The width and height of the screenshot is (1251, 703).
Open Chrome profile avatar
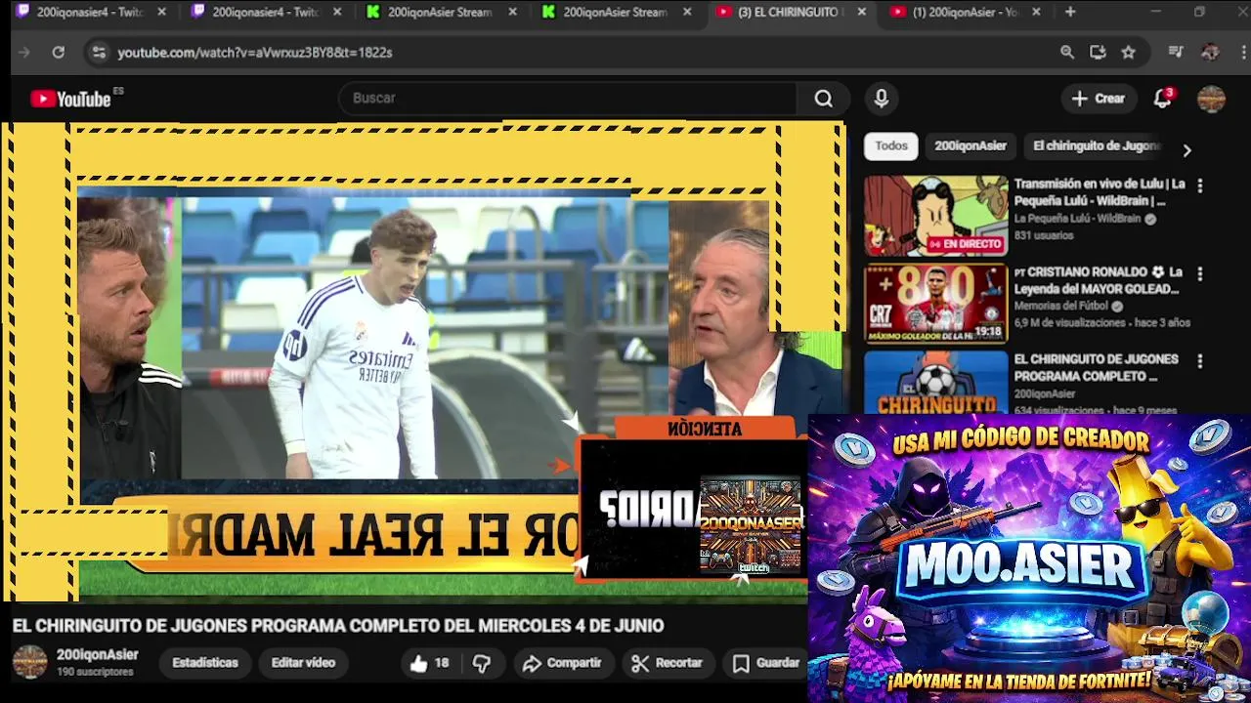tap(1210, 52)
